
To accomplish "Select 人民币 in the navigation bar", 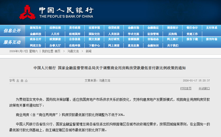I will (x=55, y=34).
